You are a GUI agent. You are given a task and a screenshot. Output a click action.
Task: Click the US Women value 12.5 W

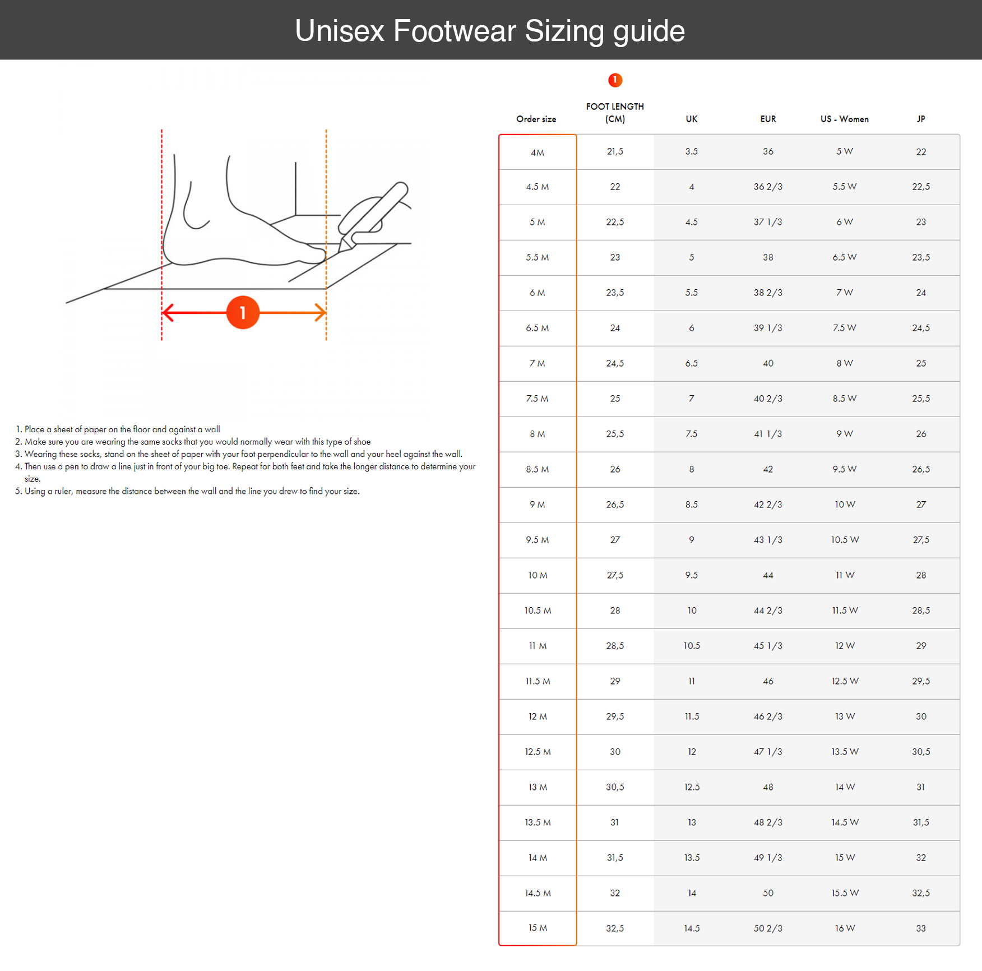coord(845,681)
